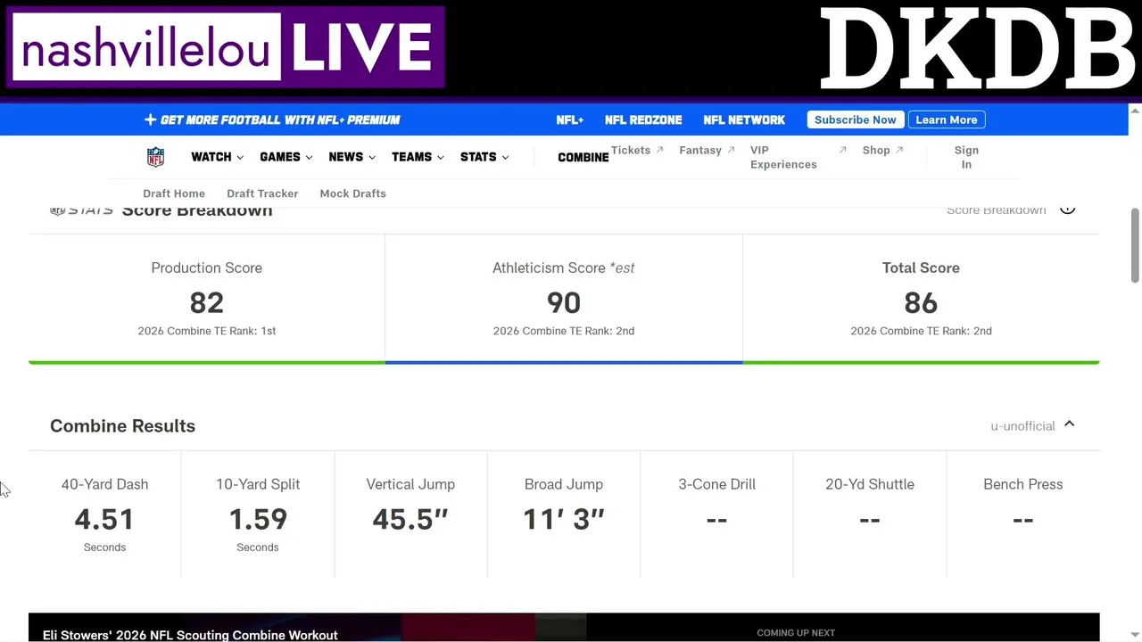Collapse the Combine Results section chevron
The width and height of the screenshot is (1142, 642).
click(1069, 424)
